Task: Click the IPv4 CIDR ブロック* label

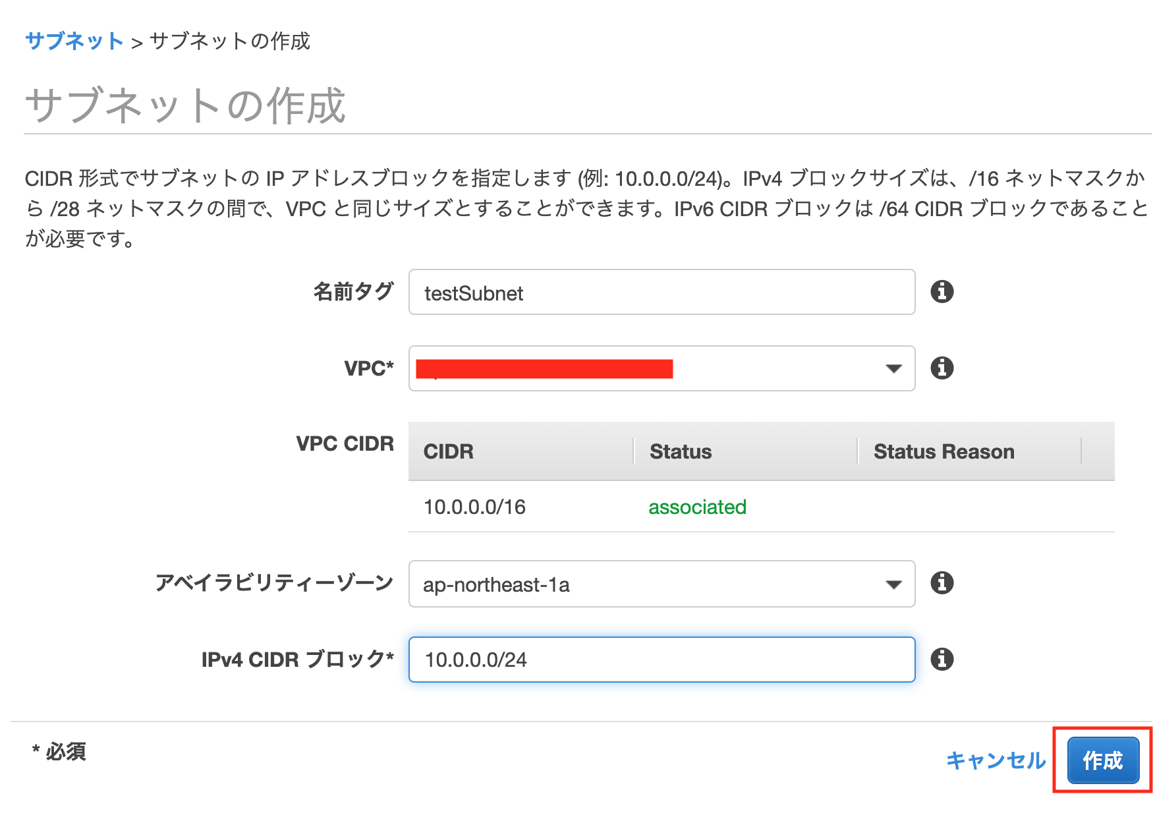Action: click(x=298, y=659)
